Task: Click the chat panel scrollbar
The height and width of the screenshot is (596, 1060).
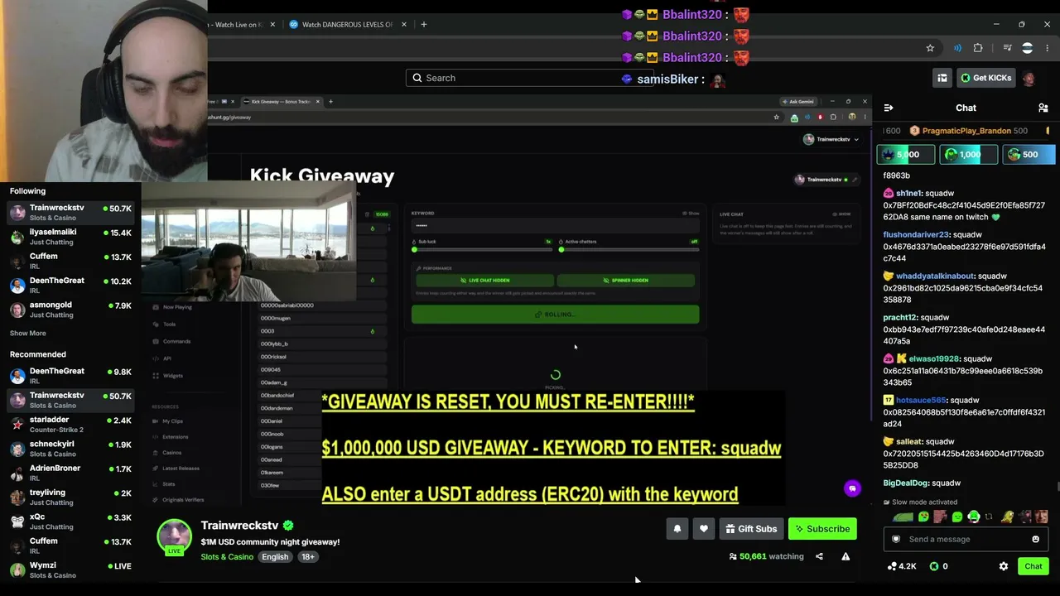Action: [x=1057, y=487]
